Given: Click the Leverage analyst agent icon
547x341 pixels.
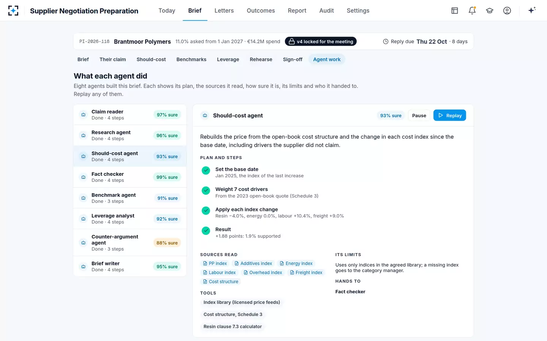Looking at the screenshot, I should [x=84, y=219].
